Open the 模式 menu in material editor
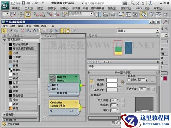This screenshot has width=171, height=128. pos(5,26)
